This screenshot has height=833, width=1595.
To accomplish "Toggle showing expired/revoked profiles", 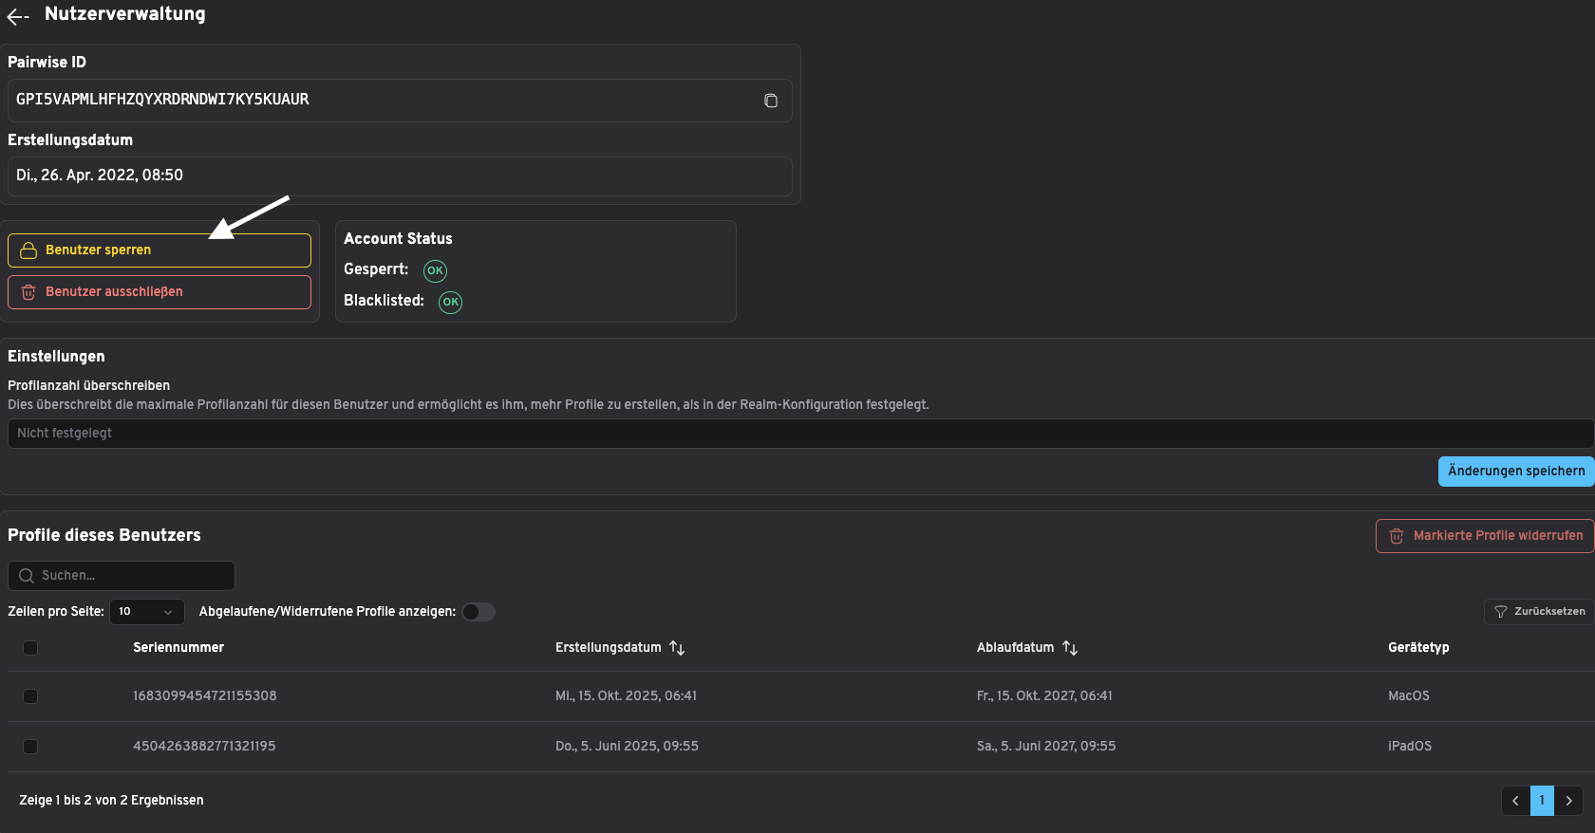I will point(478,612).
